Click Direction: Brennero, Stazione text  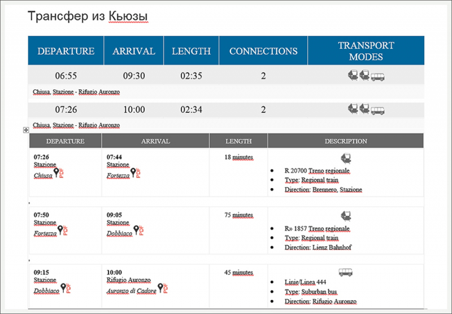click(323, 190)
